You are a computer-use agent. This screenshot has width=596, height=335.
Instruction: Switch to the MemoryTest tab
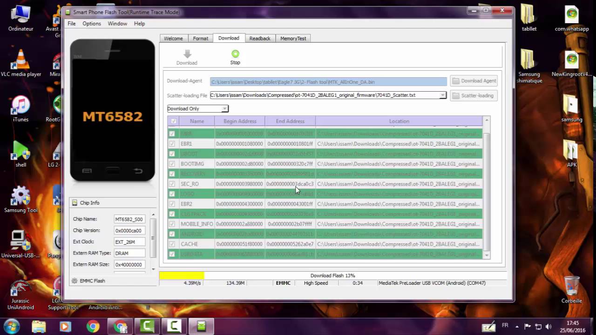pyautogui.click(x=293, y=38)
